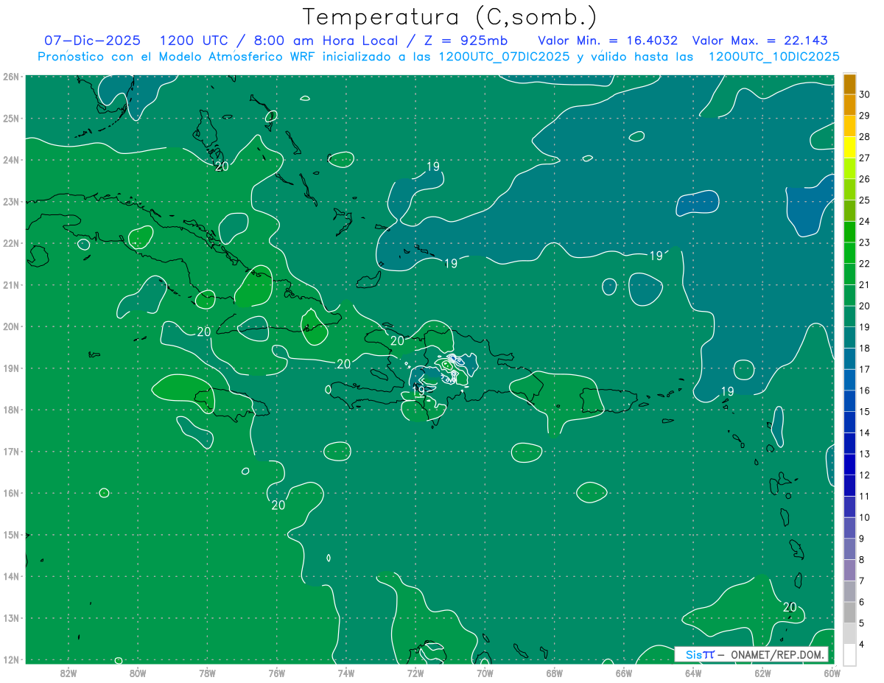Click legend value 13
This screenshot has height=683, width=884.
865,454
